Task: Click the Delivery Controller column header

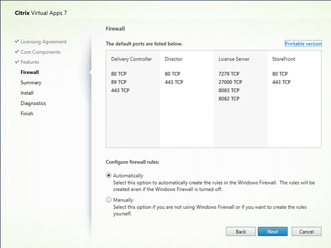Action: (132, 59)
